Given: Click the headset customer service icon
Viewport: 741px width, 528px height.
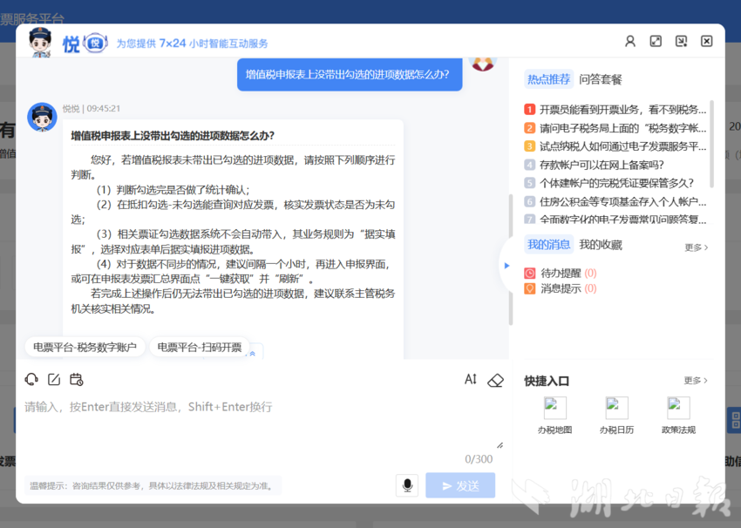Looking at the screenshot, I should (x=32, y=380).
